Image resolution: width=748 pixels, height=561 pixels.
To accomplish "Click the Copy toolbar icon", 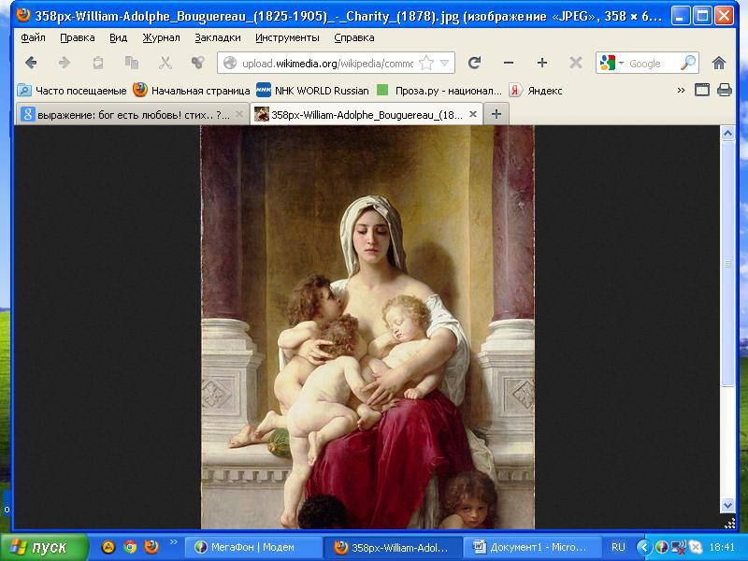I will point(131,63).
